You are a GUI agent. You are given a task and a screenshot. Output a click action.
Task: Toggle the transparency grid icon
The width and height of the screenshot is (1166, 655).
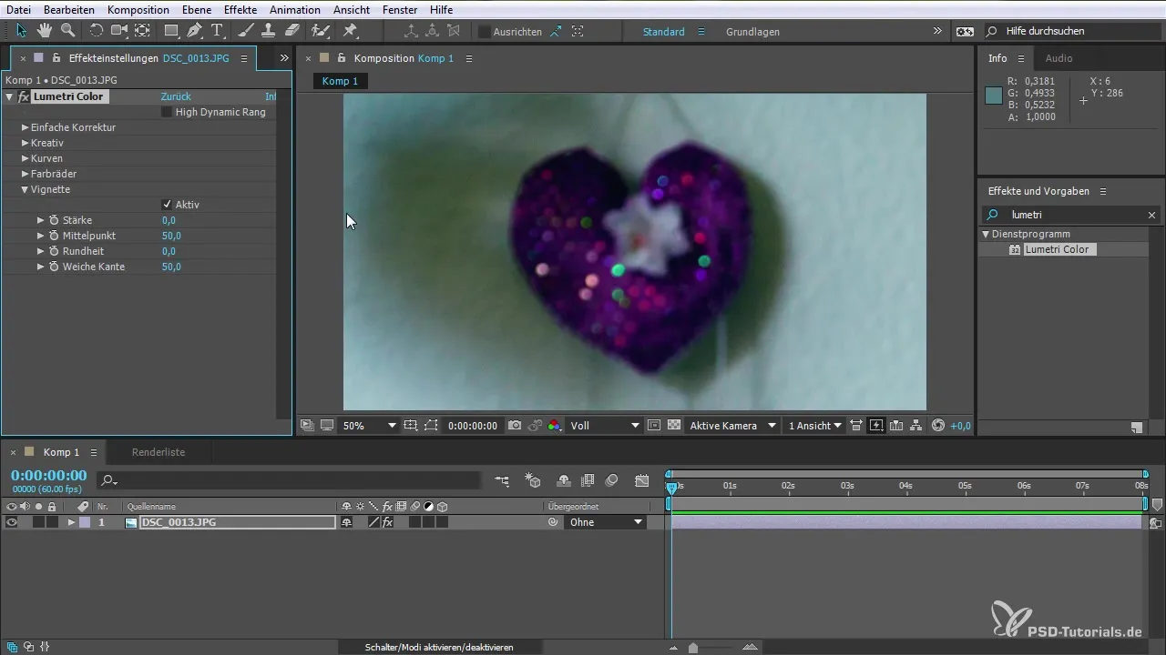click(x=674, y=426)
